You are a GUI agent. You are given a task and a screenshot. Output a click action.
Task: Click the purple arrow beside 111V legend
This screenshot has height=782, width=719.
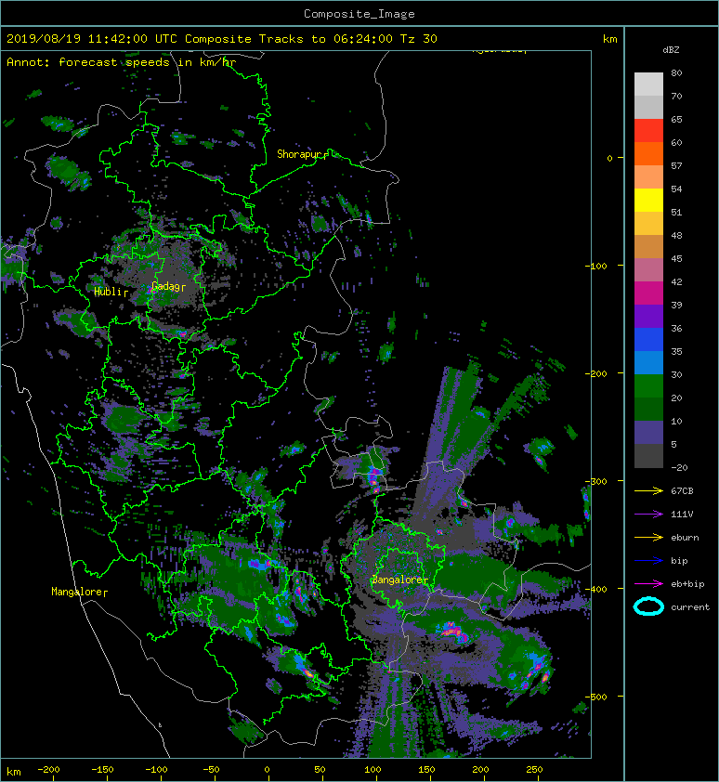(648, 515)
